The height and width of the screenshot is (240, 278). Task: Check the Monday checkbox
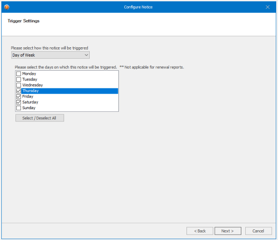click(19, 73)
